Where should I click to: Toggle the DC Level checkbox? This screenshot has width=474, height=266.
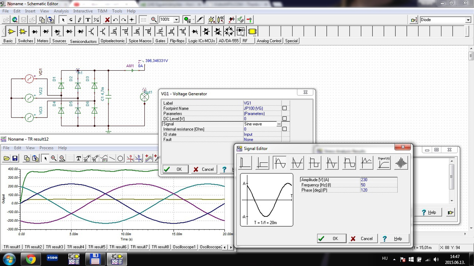[284, 119]
